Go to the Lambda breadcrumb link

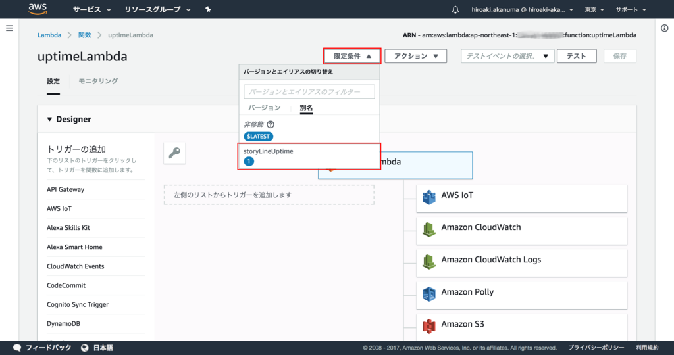[49, 35]
